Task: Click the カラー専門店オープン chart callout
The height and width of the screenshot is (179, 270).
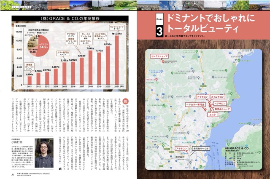Action: tap(63, 53)
